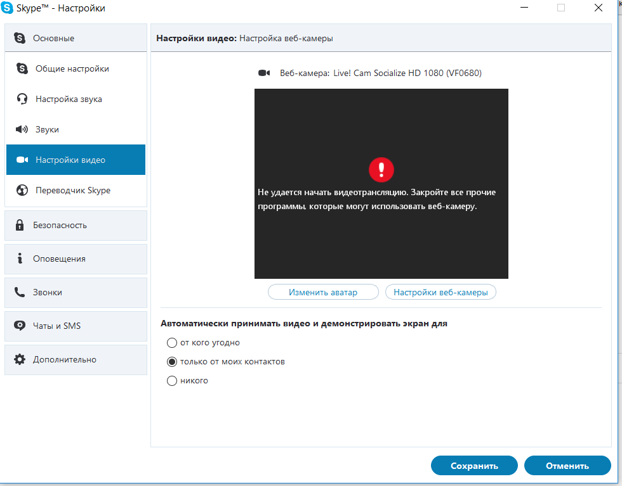
Task: Click the Skype logo icon beside Основные
Action: (20, 38)
